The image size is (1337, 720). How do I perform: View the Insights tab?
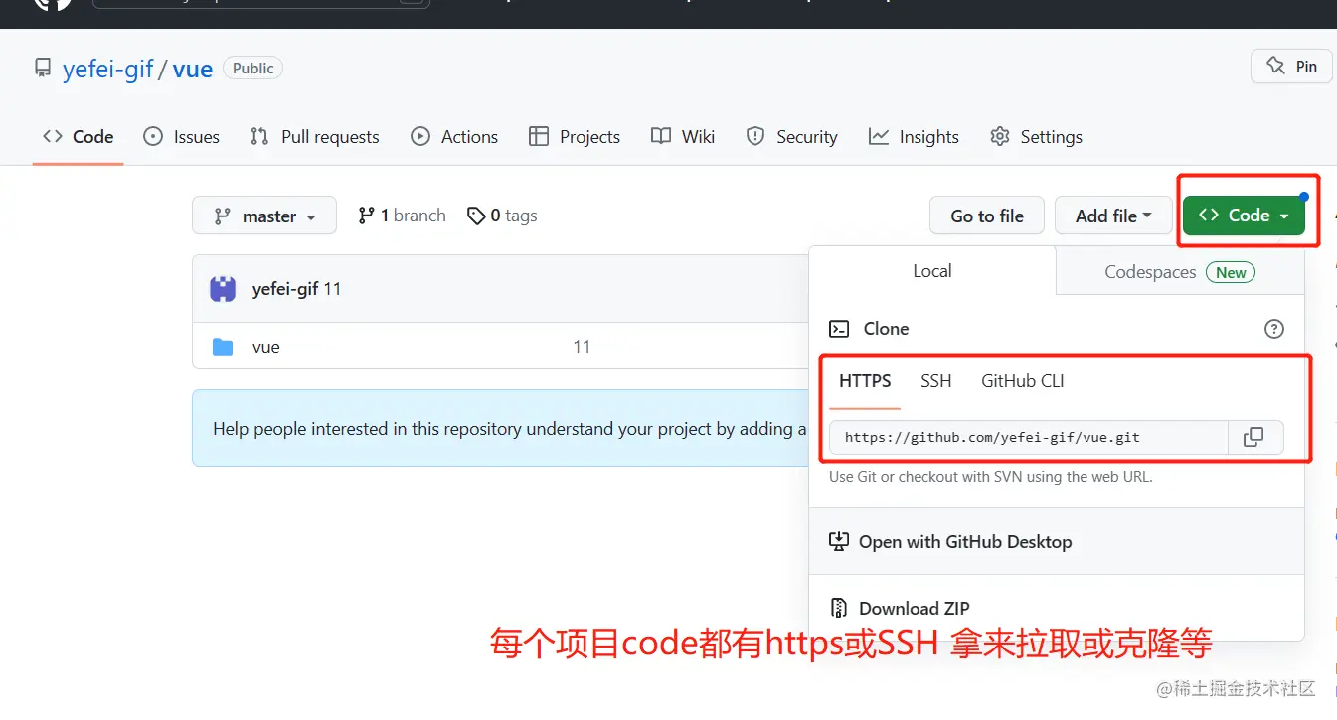coord(914,137)
